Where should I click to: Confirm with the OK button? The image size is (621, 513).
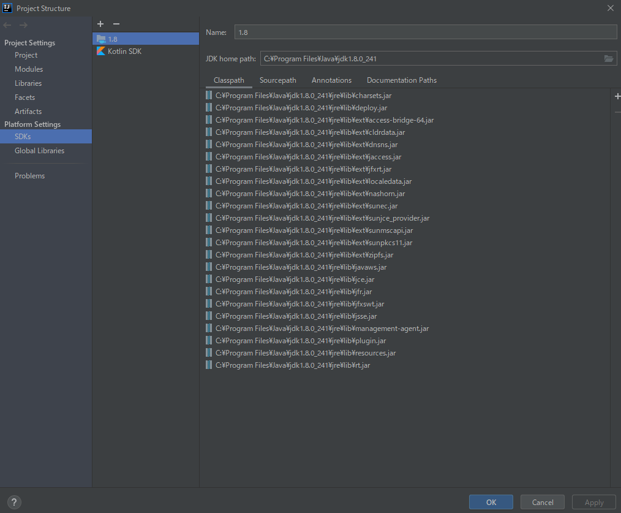click(491, 502)
